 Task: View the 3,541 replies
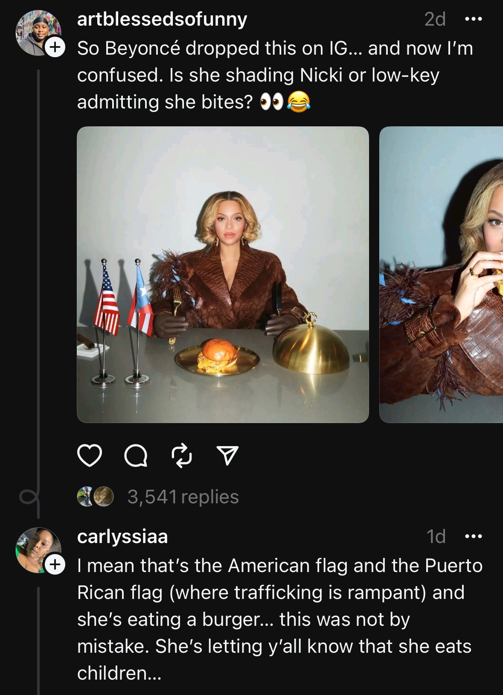(x=183, y=497)
